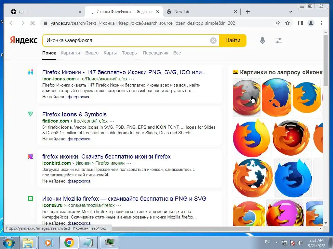The width and height of the screenshot is (333, 249).
Task: Open the Карты tab
Action: (110, 53)
